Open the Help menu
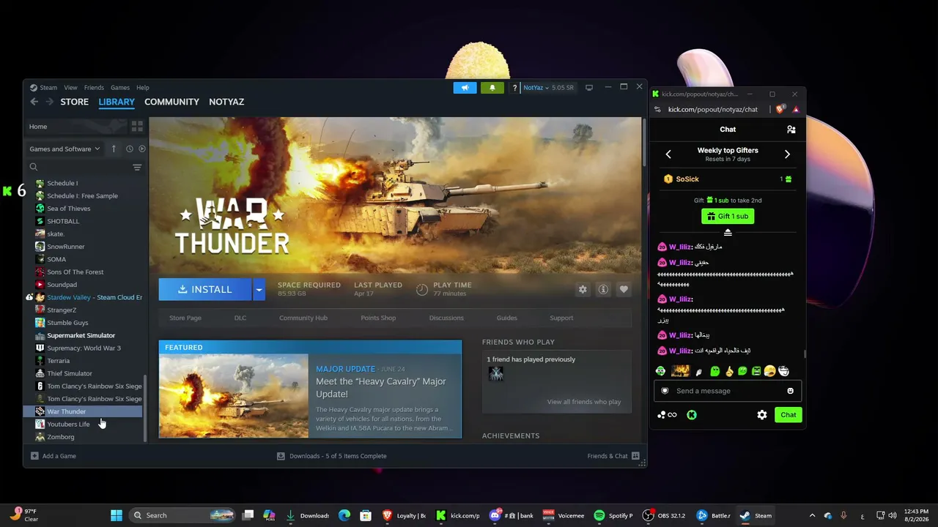938x527 pixels. (143, 88)
